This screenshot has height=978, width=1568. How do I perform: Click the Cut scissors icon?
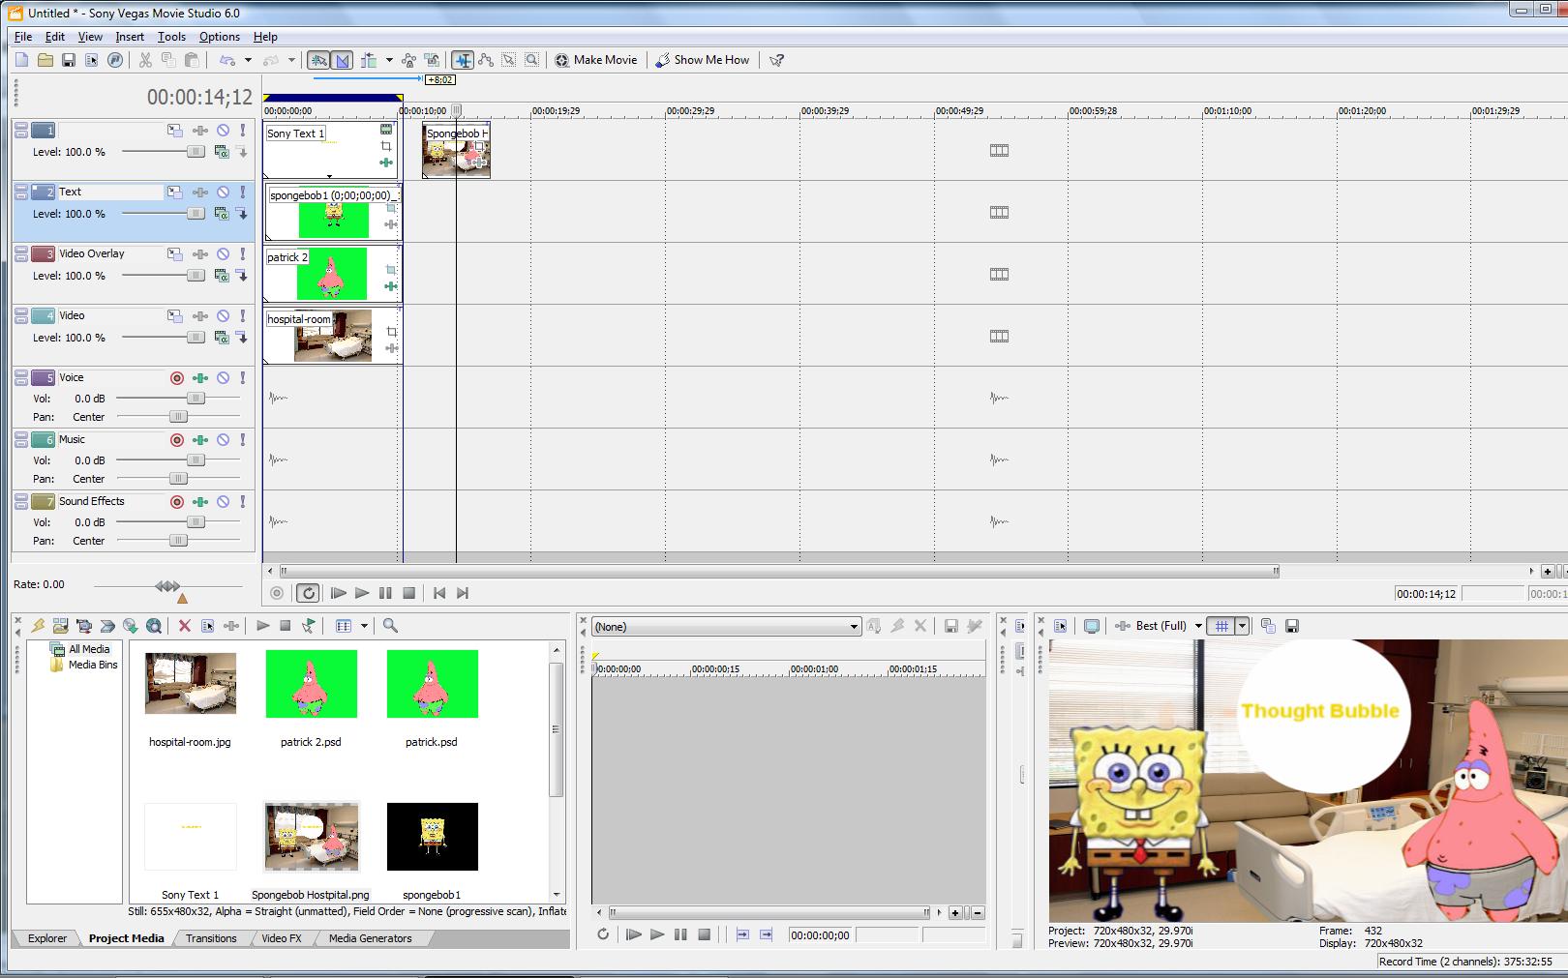tap(145, 60)
